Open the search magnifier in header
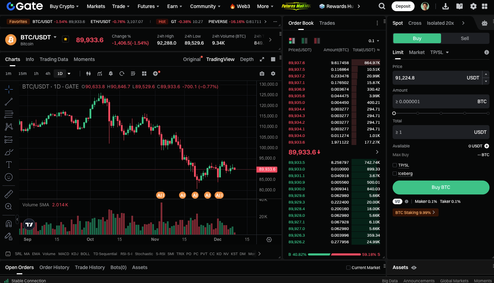This screenshot has height=283, width=494. 382,6
